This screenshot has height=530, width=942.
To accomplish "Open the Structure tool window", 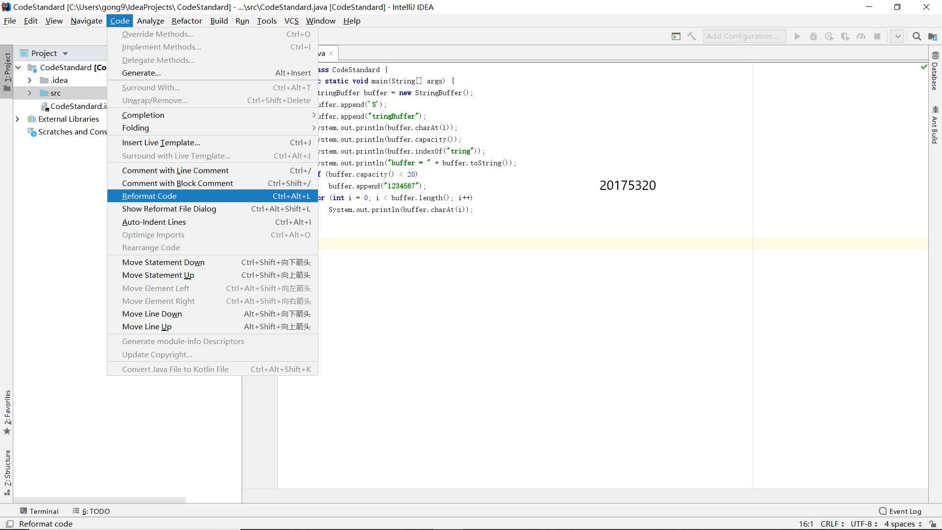I will (7, 472).
